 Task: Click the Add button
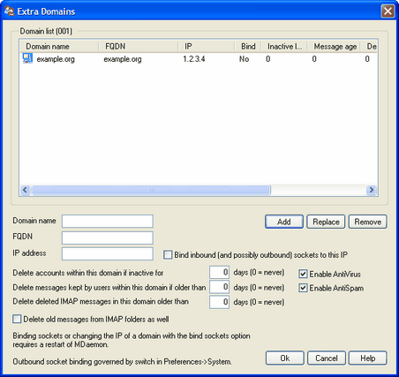coord(284,222)
